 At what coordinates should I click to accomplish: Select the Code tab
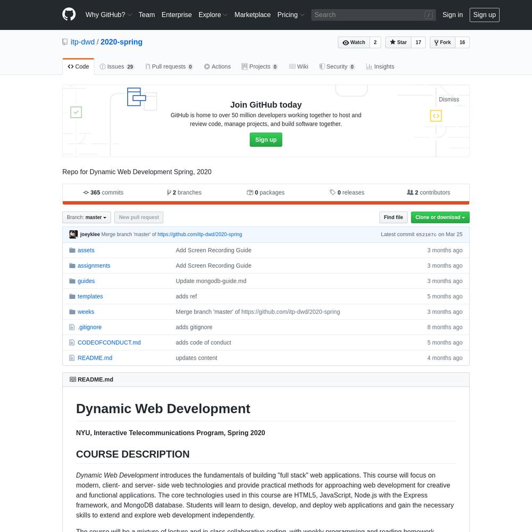pyautogui.click(x=78, y=66)
